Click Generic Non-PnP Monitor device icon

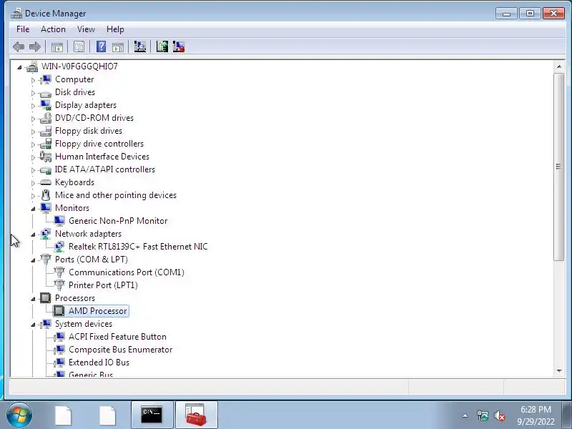point(59,221)
